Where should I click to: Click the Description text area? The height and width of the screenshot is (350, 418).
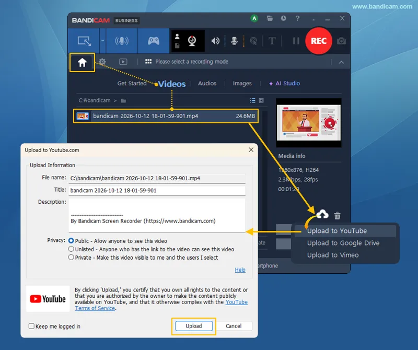pos(157,215)
